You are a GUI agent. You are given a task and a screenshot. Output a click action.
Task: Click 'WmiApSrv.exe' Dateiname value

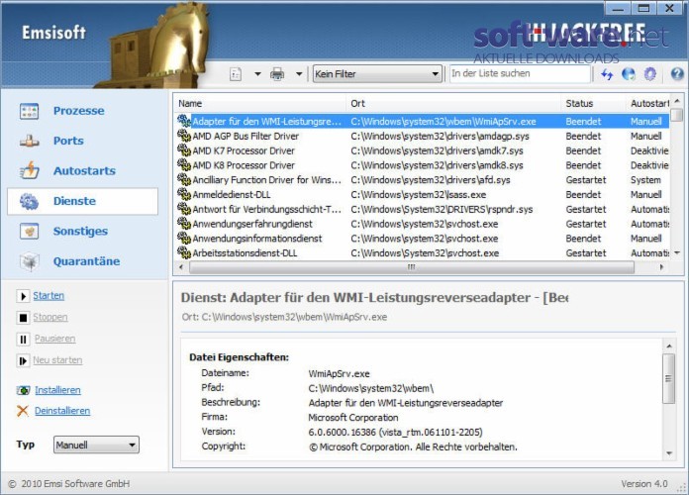click(339, 374)
